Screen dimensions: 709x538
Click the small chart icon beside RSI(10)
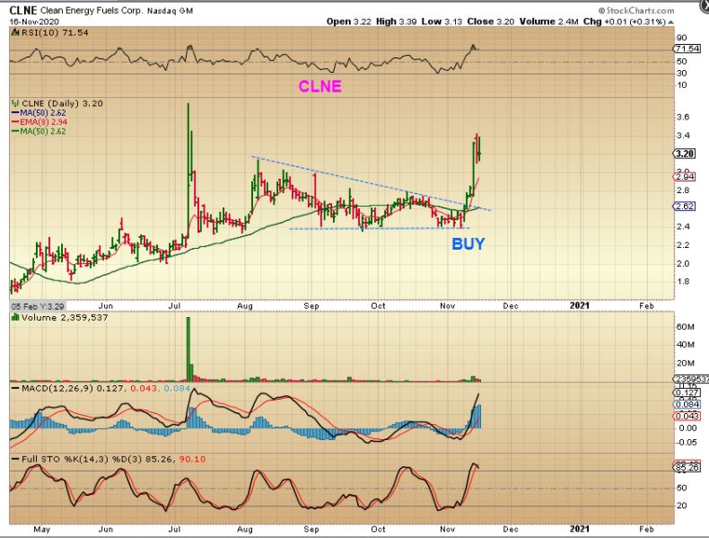click(x=15, y=32)
